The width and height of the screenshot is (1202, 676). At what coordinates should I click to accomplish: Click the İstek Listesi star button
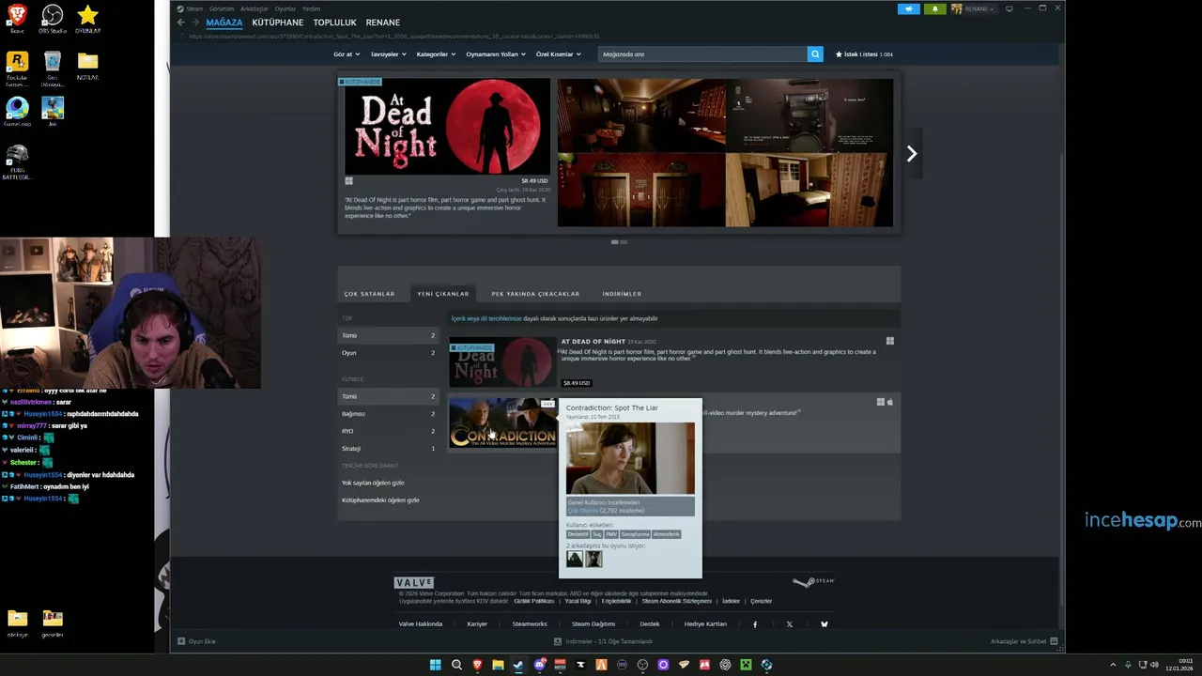[x=864, y=54]
